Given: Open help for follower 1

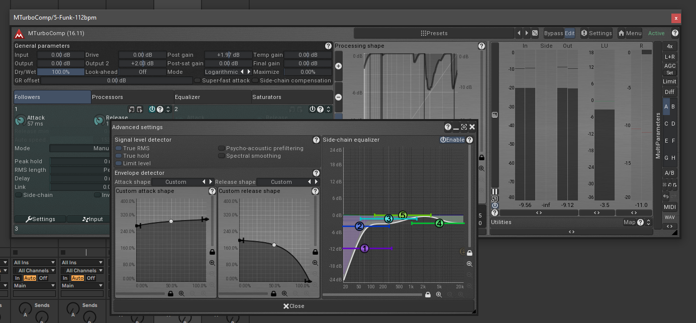Looking at the screenshot, I should point(160,109).
